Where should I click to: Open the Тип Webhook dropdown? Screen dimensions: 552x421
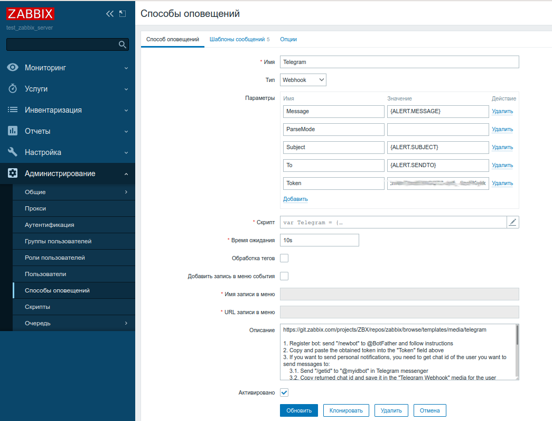tap(303, 80)
